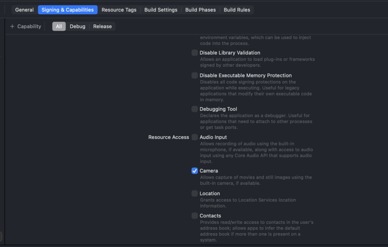The height and width of the screenshot is (247, 388).
Task: Check Disable Executable Memory Protection
Action: 195,76
